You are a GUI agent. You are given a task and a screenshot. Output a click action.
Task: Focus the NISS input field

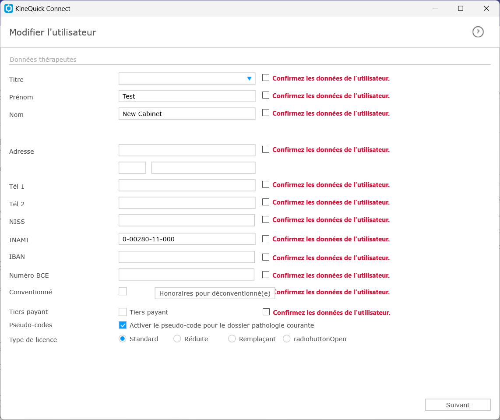(x=187, y=220)
